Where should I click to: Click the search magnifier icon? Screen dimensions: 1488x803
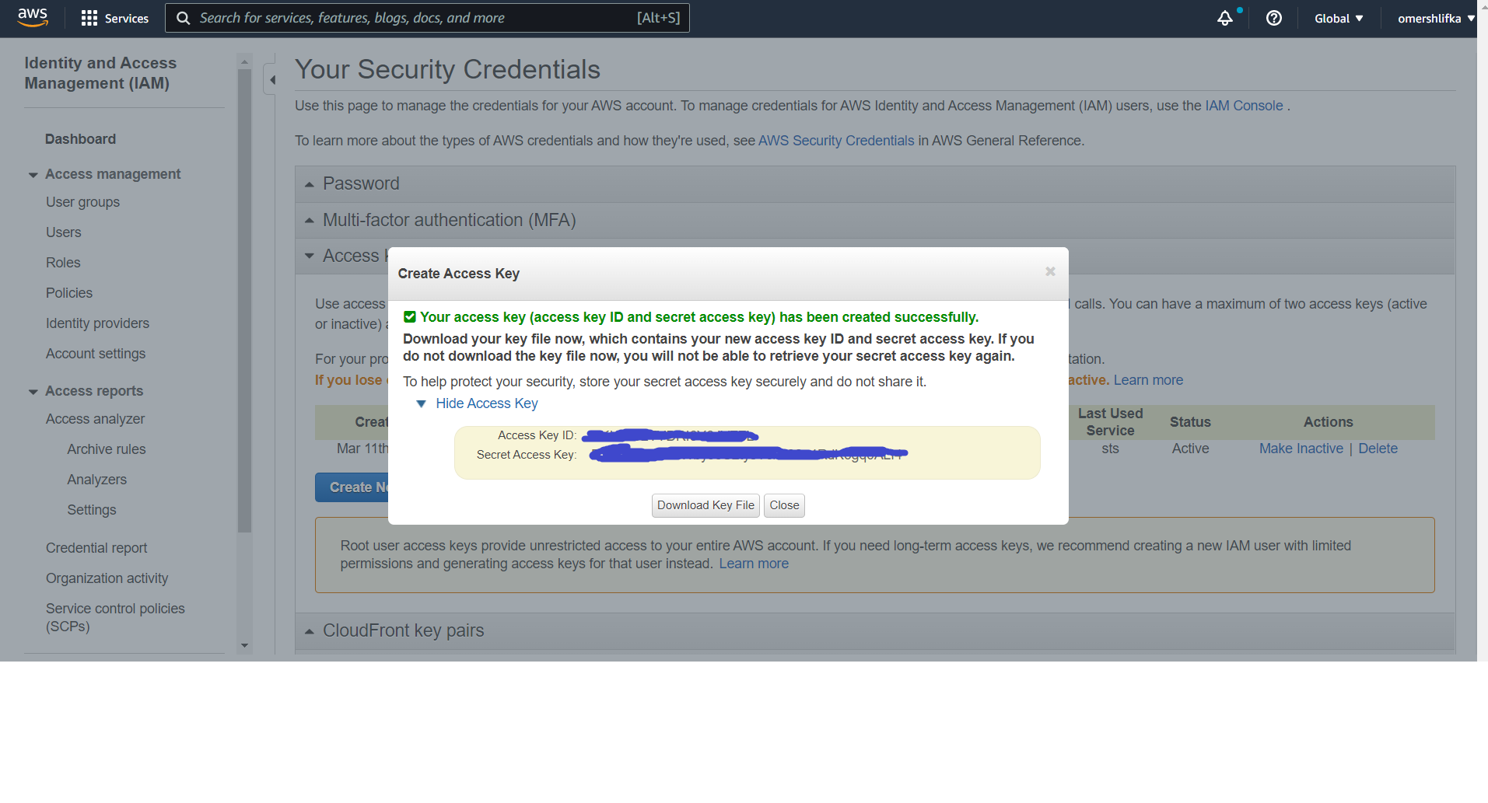pos(183,18)
